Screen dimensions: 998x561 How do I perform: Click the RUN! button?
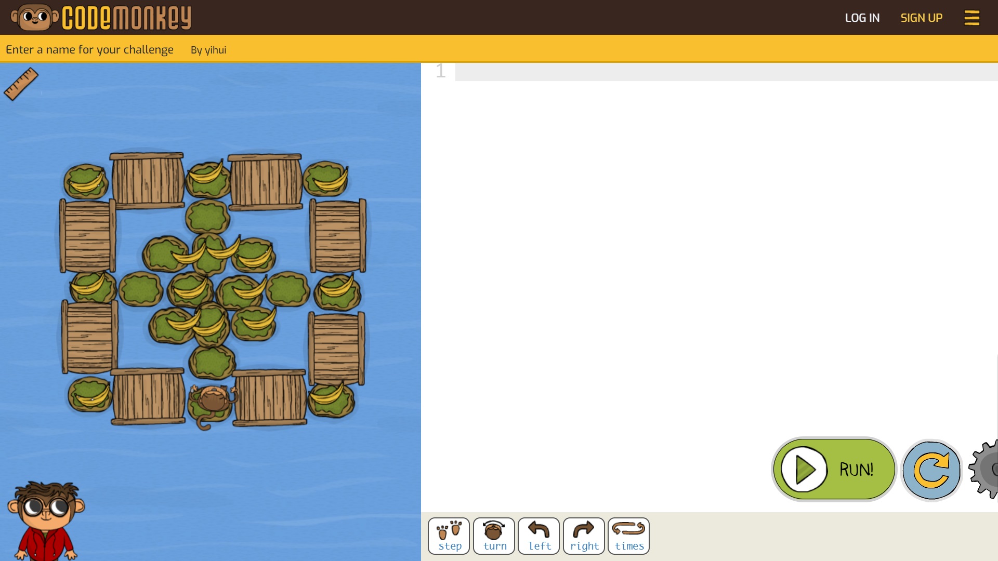(x=834, y=470)
